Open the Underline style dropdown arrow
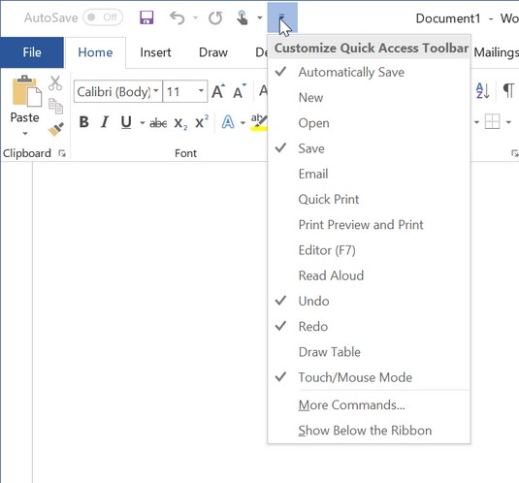The width and height of the screenshot is (519, 483). pyautogui.click(x=143, y=123)
